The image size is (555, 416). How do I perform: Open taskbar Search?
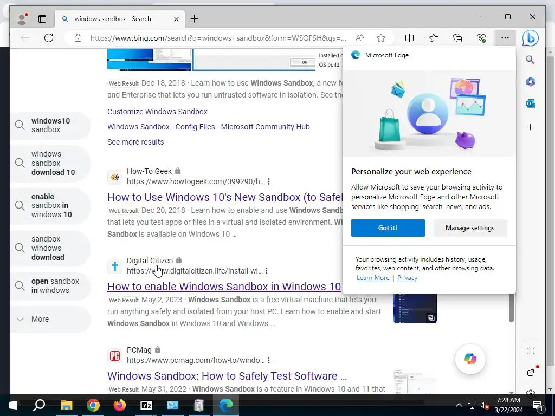(39, 405)
